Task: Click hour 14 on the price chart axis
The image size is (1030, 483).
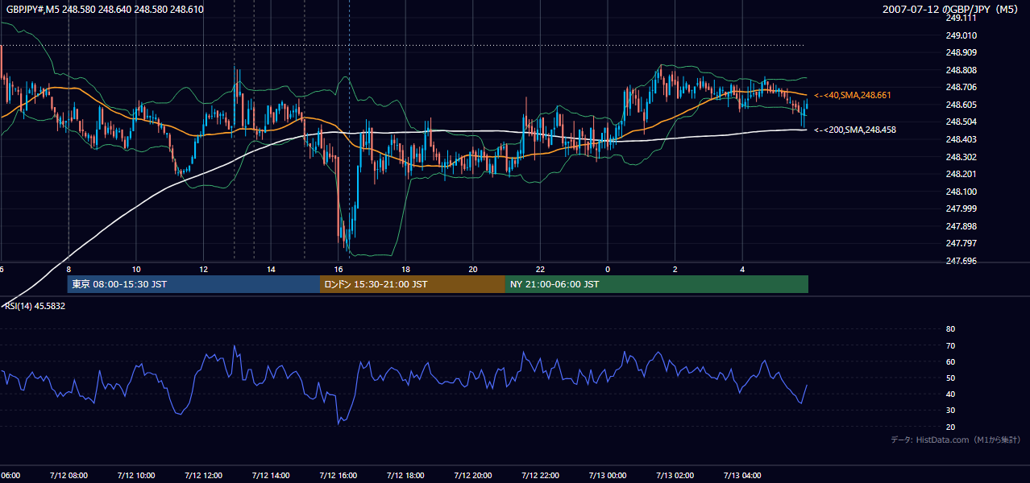Action: (x=271, y=269)
